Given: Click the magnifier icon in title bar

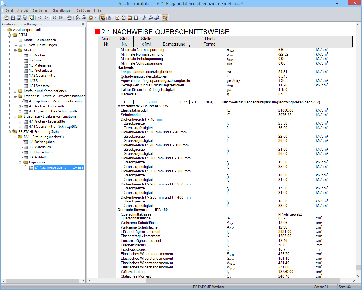Looking at the screenshot, I should point(4,4).
